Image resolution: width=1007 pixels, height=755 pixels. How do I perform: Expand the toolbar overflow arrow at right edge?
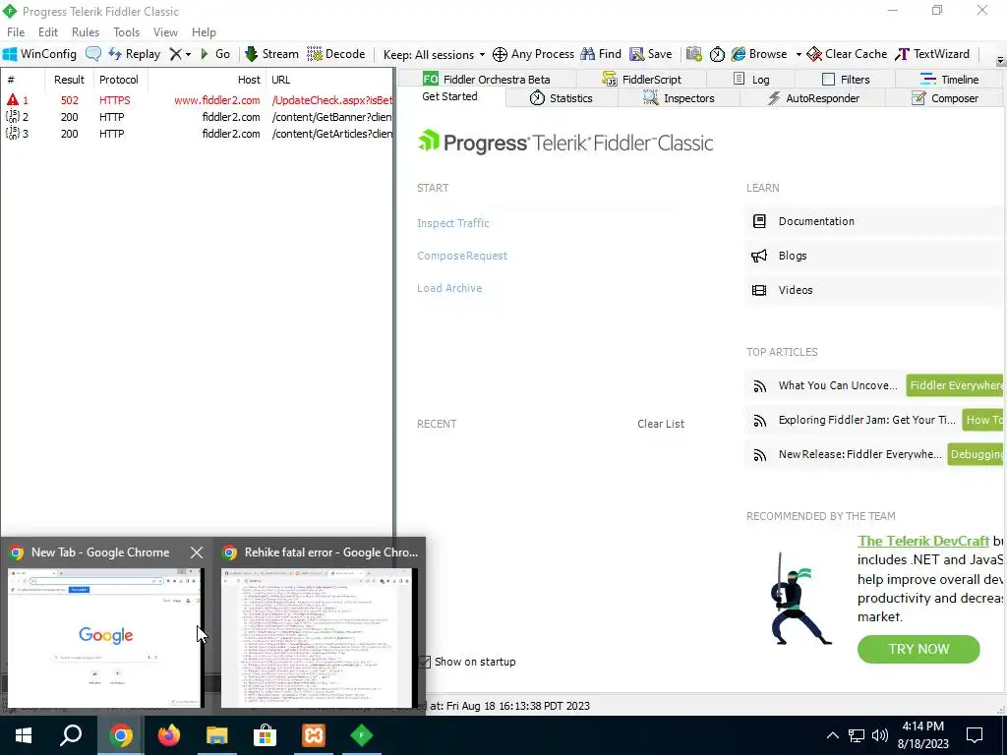pos(1000,60)
